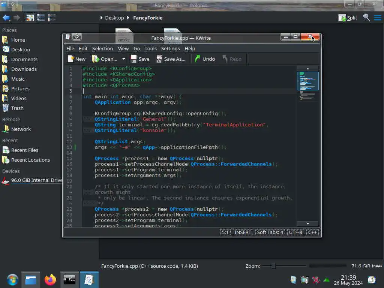384x288 pixels.
Task: Open the Go menu in KWrite
Action: pyautogui.click(x=136, y=48)
